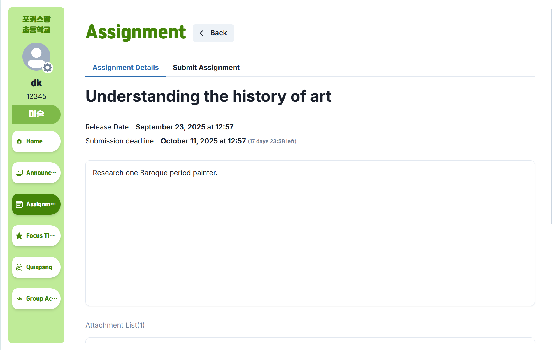Click the Focus Time star icon
Viewport: 560px width, 350px height.
point(19,236)
